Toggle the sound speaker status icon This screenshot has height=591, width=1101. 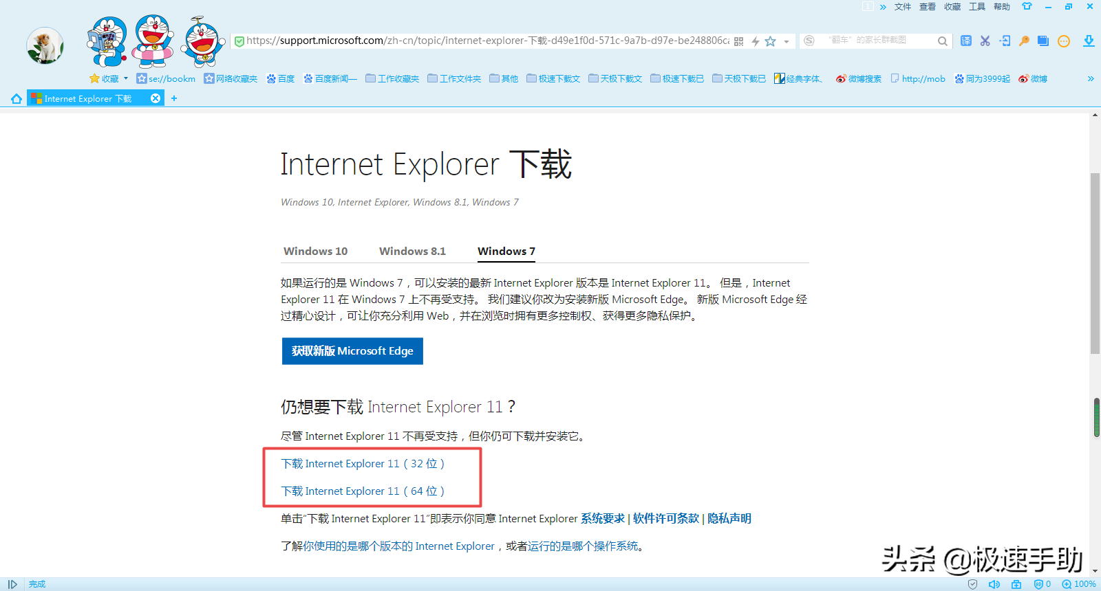(994, 584)
